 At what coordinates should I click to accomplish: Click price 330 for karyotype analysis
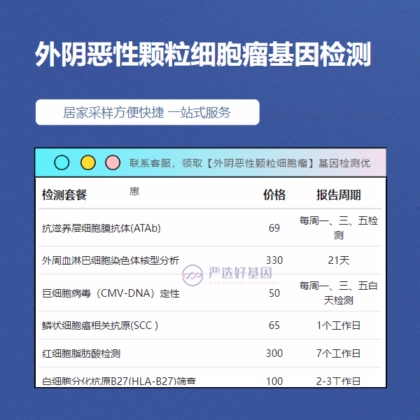[x=274, y=260]
